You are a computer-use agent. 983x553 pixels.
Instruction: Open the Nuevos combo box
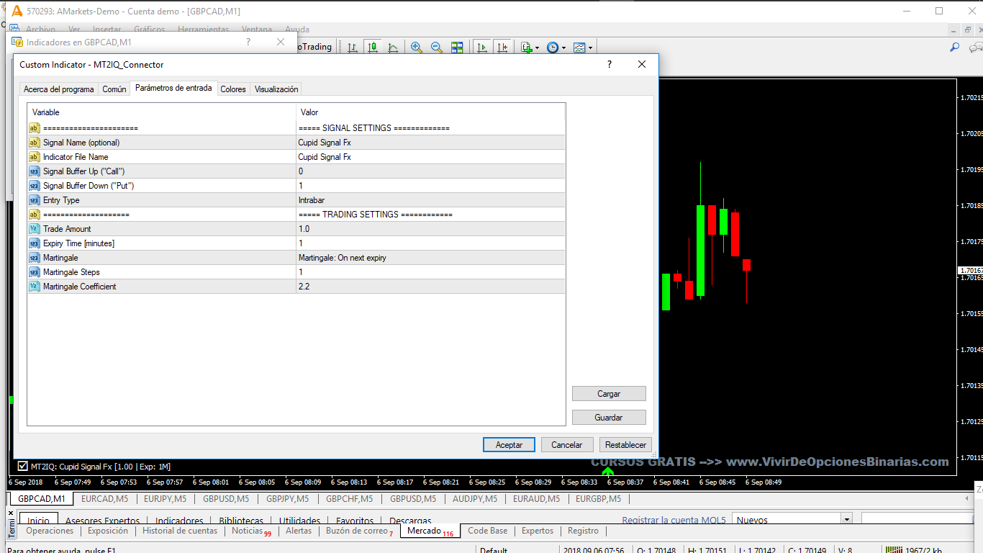[x=792, y=520]
